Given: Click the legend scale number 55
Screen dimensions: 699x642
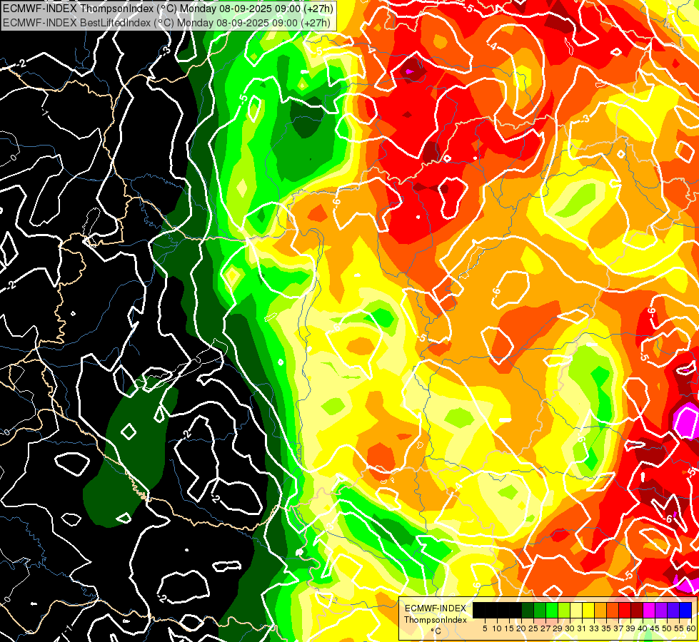Looking at the screenshot, I should pos(680,628).
